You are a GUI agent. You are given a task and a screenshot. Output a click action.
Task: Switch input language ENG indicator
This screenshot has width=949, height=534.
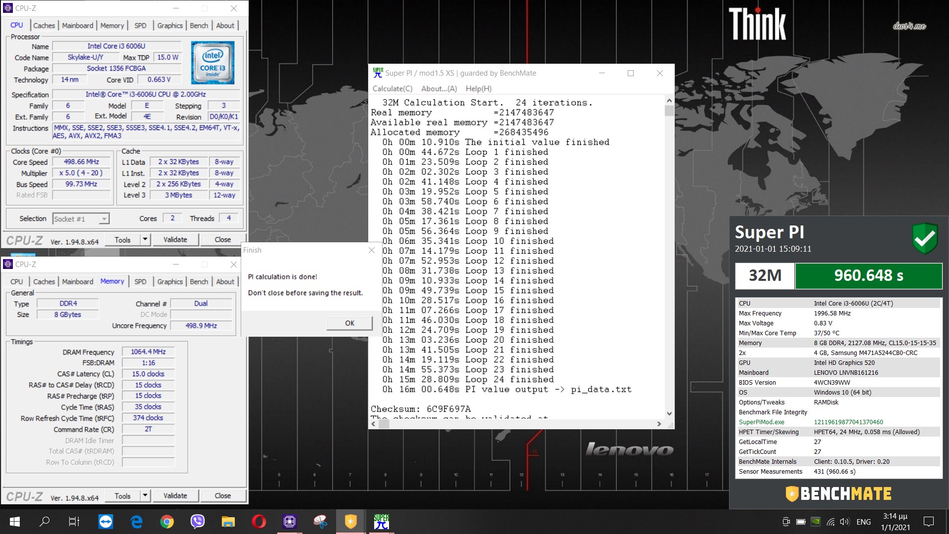(863, 522)
